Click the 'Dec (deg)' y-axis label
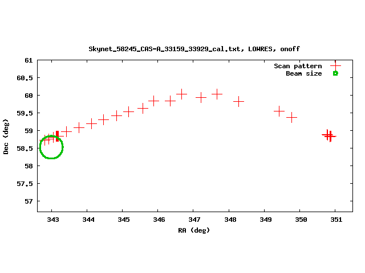This screenshot has height=273, width=365. [x=6, y=136]
